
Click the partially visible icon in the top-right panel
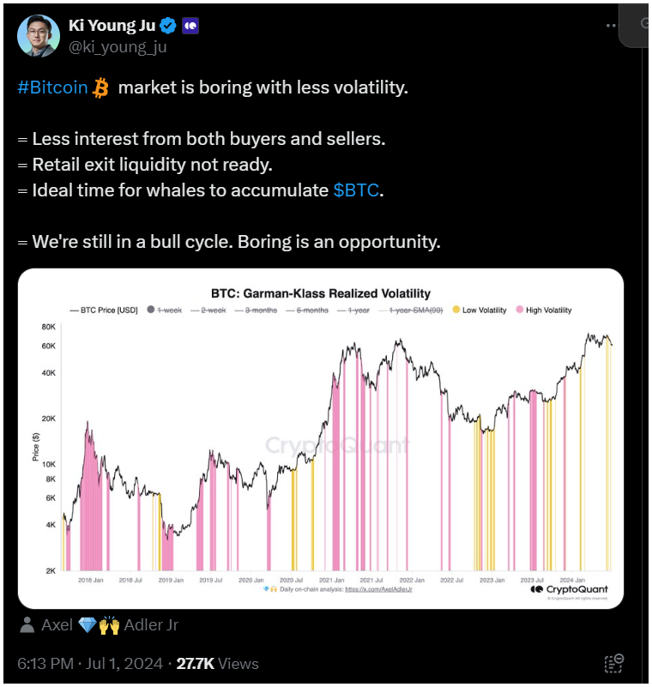tap(645, 24)
